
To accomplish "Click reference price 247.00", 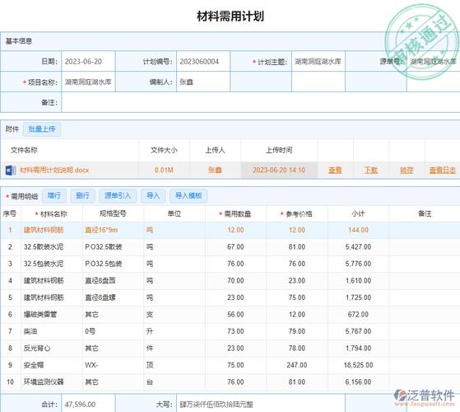I will click(x=297, y=365).
